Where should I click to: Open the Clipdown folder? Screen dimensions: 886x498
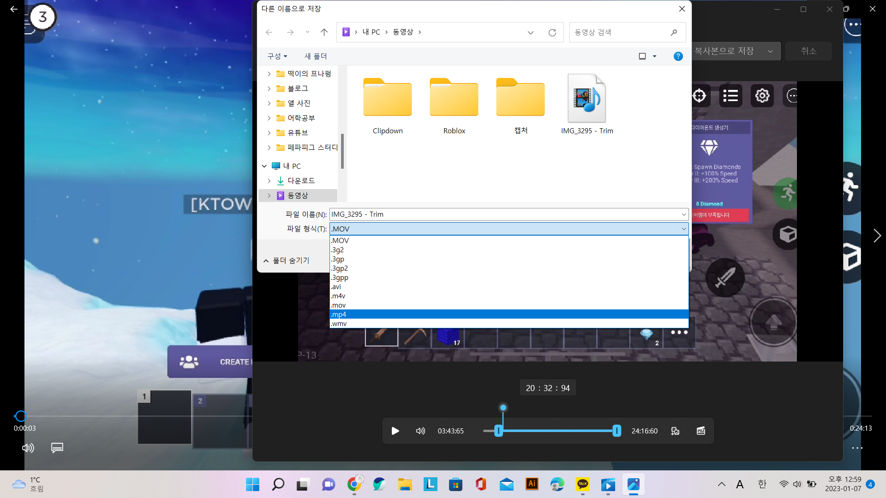tap(388, 106)
